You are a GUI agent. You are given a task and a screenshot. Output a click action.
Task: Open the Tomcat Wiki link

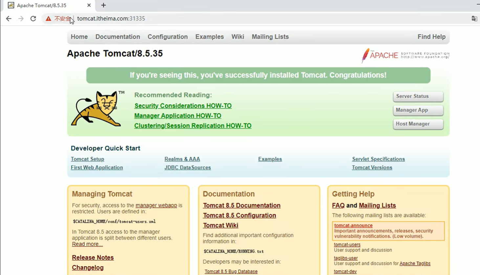(221, 226)
